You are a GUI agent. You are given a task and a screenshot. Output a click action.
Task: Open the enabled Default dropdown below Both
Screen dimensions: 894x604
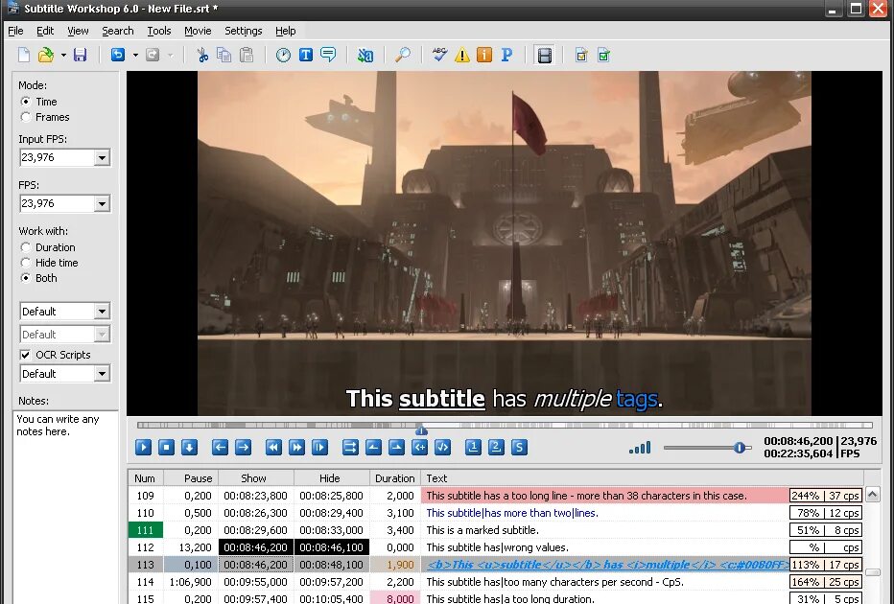102,312
